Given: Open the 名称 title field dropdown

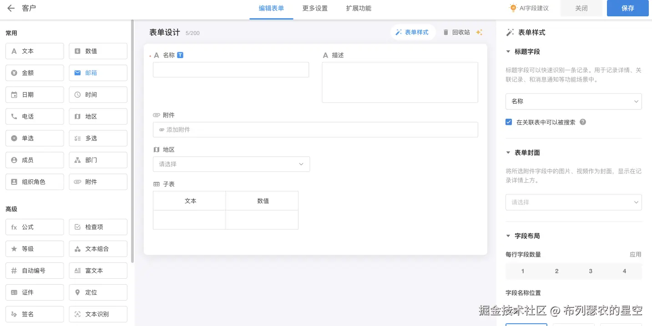Looking at the screenshot, I should pos(573,102).
